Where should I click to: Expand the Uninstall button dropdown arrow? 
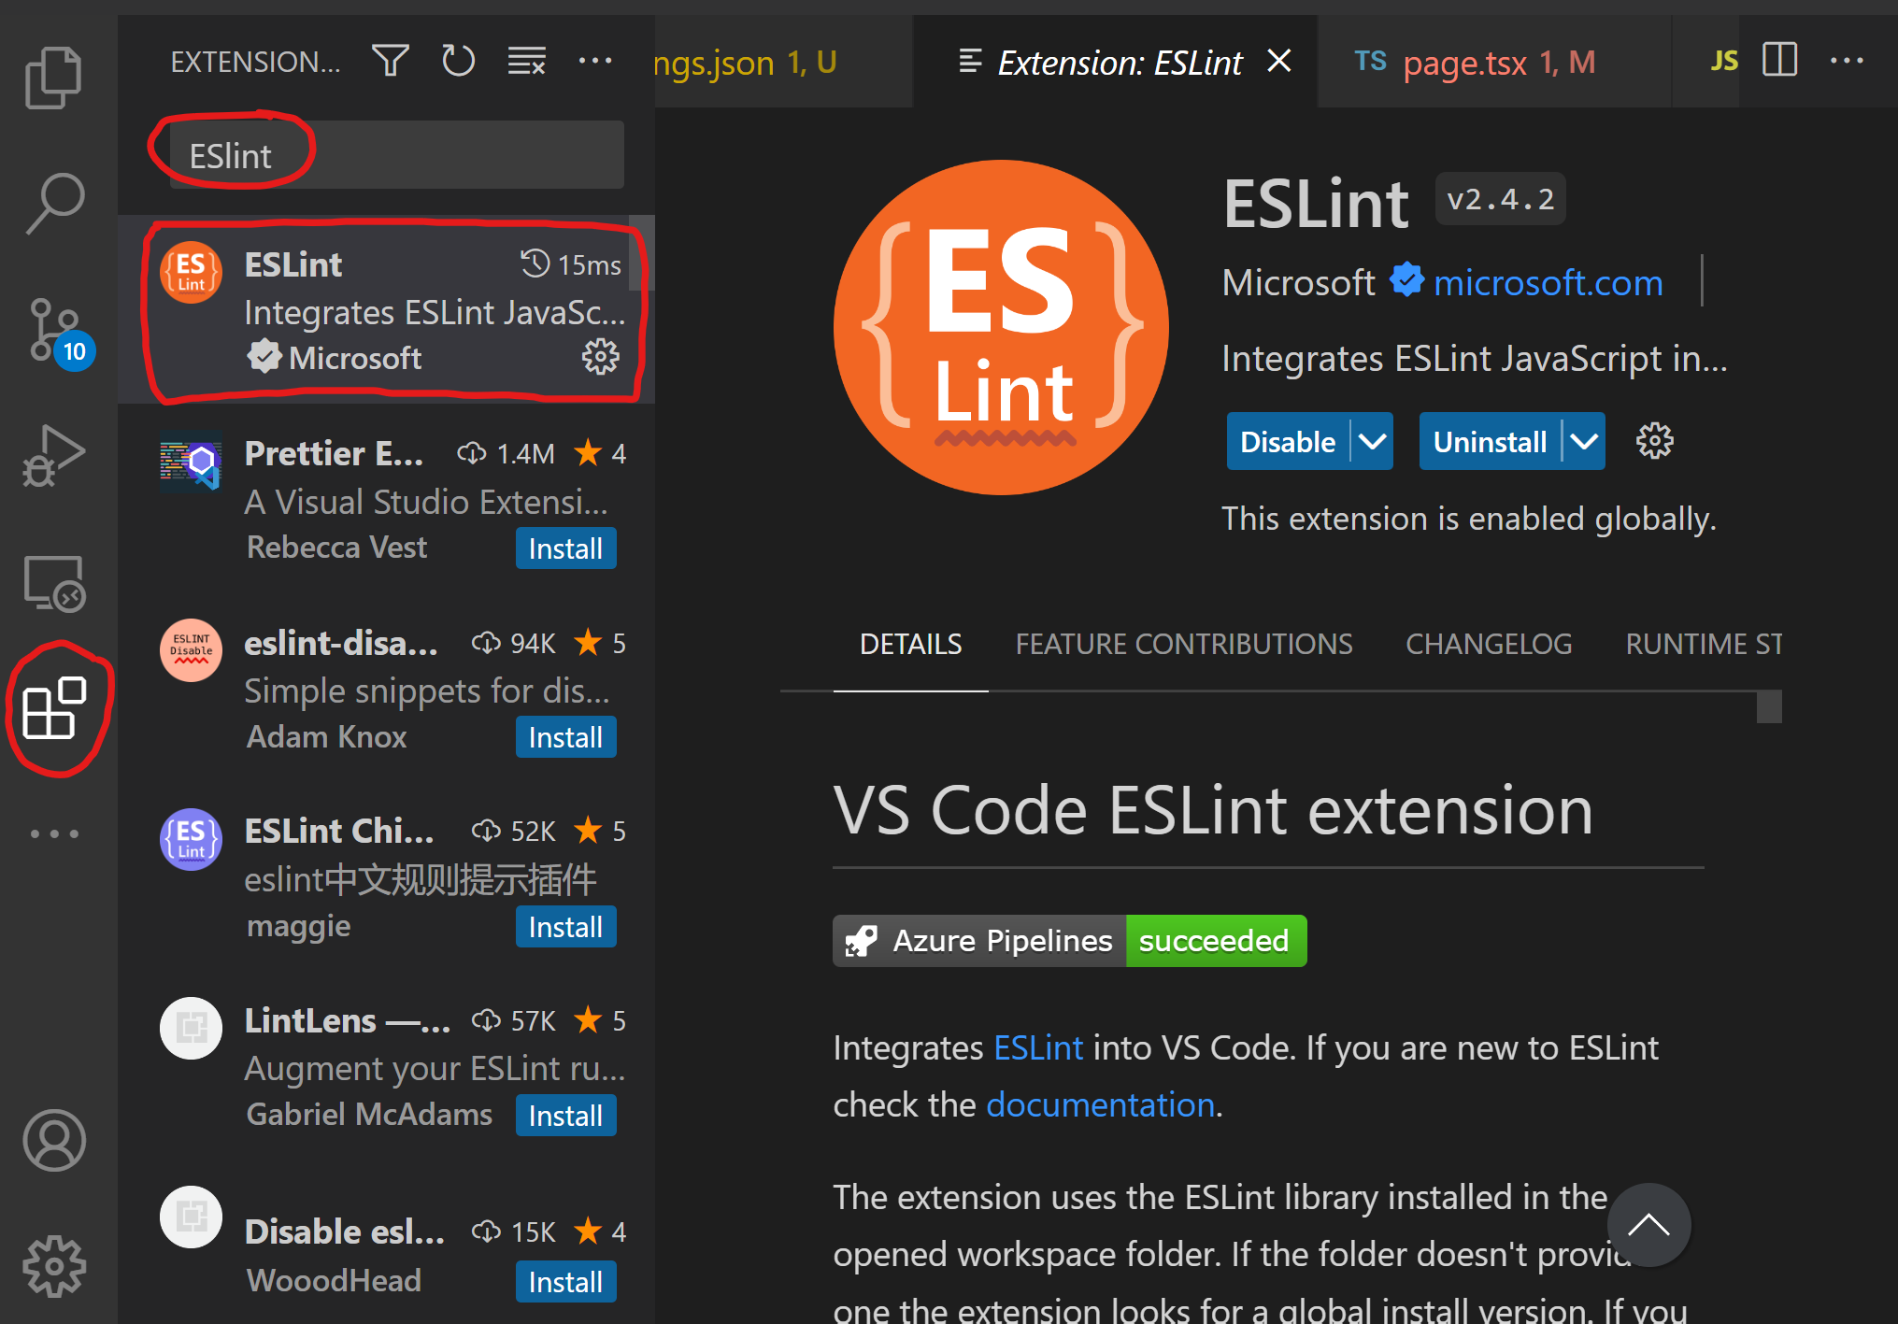(x=1584, y=441)
